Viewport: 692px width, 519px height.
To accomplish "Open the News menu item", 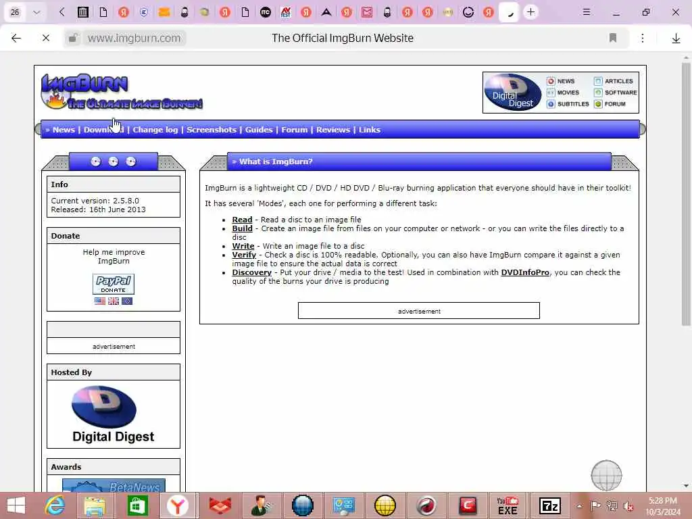I will click(64, 130).
